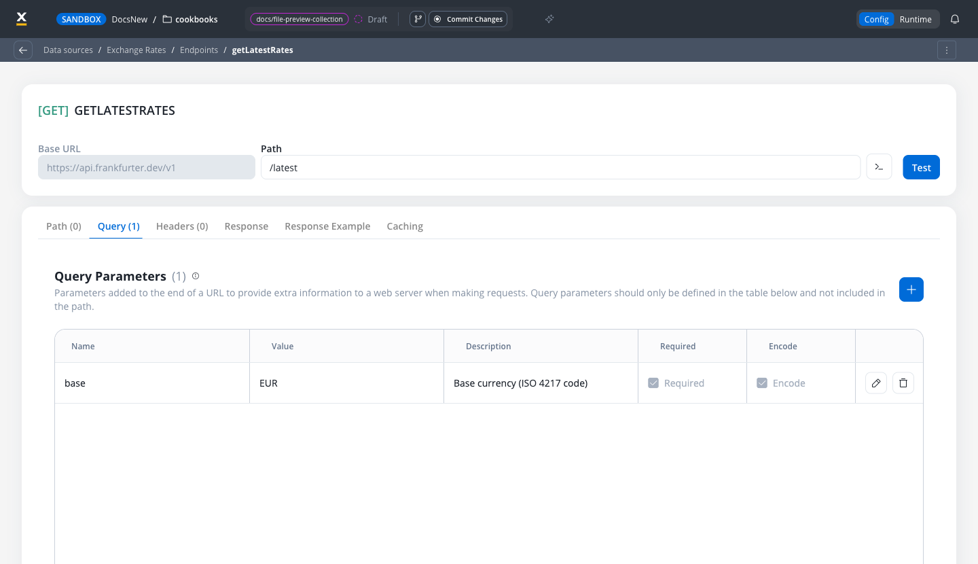Open the Response Example tab
978x564 pixels.
pyautogui.click(x=327, y=226)
